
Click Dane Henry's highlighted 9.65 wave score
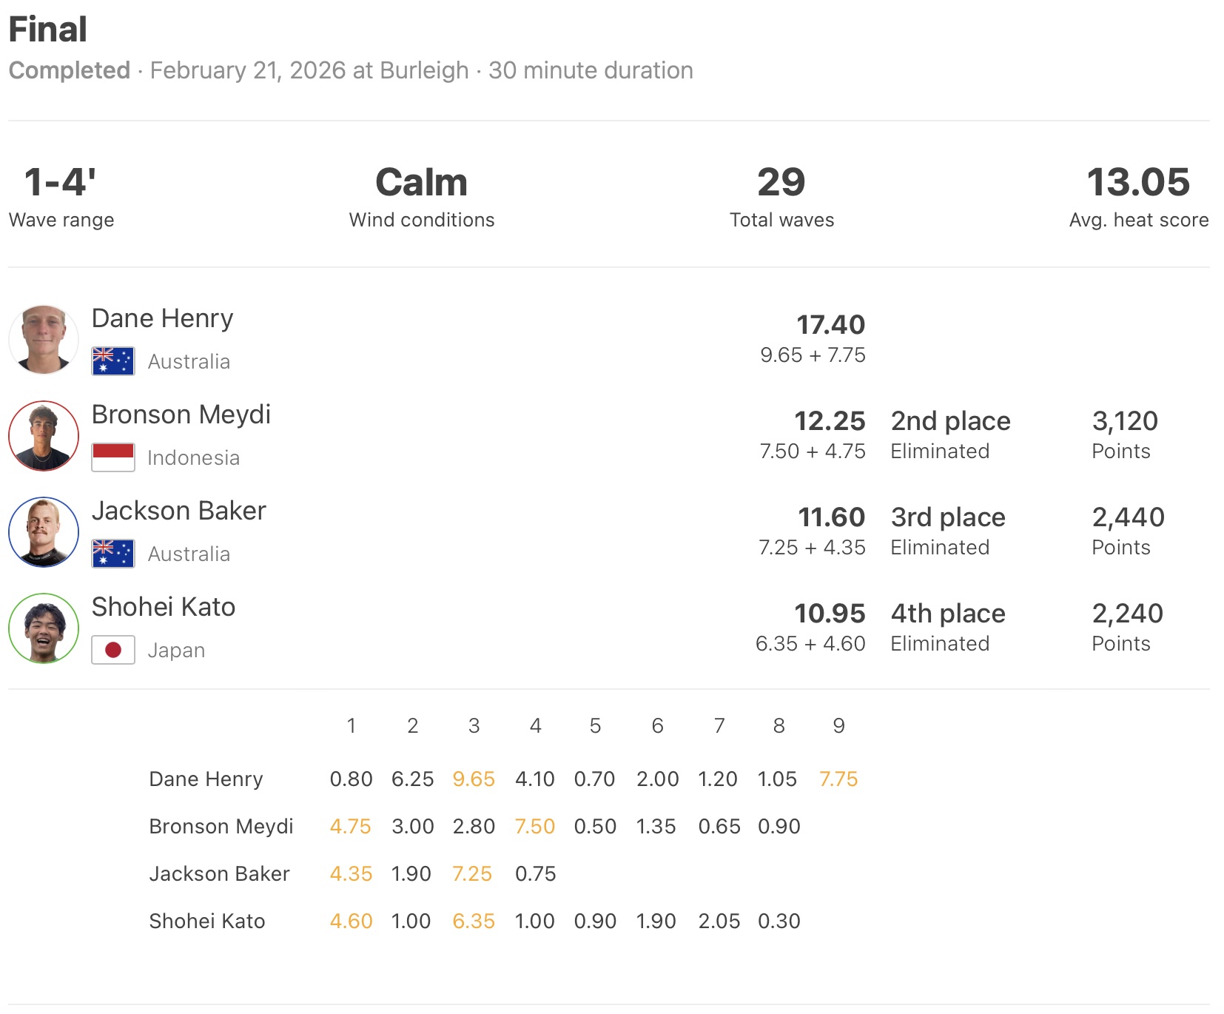(x=474, y=779)
